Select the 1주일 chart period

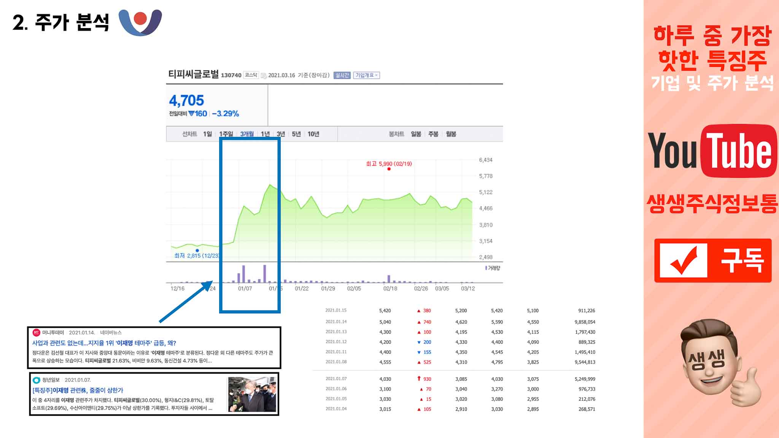[x=226, y=134]
